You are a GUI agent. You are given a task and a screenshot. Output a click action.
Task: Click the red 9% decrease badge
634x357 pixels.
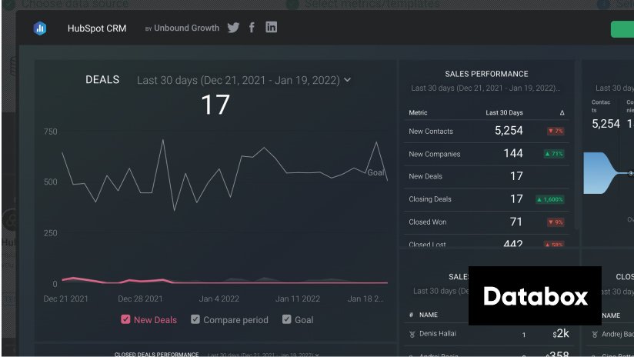pos(556,222)
